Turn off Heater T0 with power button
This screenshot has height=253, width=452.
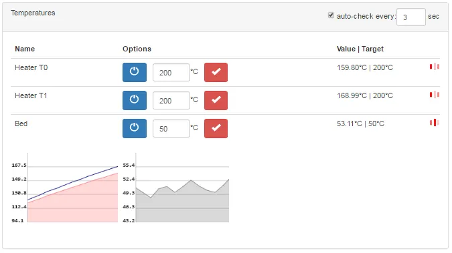point(135,73)
